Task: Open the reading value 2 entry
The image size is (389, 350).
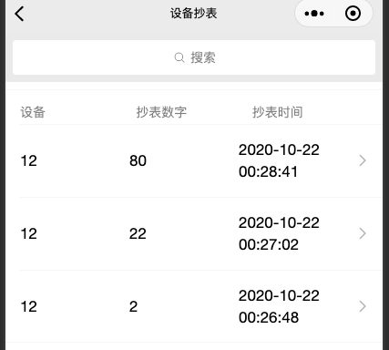Action: (x=133, y=306)
